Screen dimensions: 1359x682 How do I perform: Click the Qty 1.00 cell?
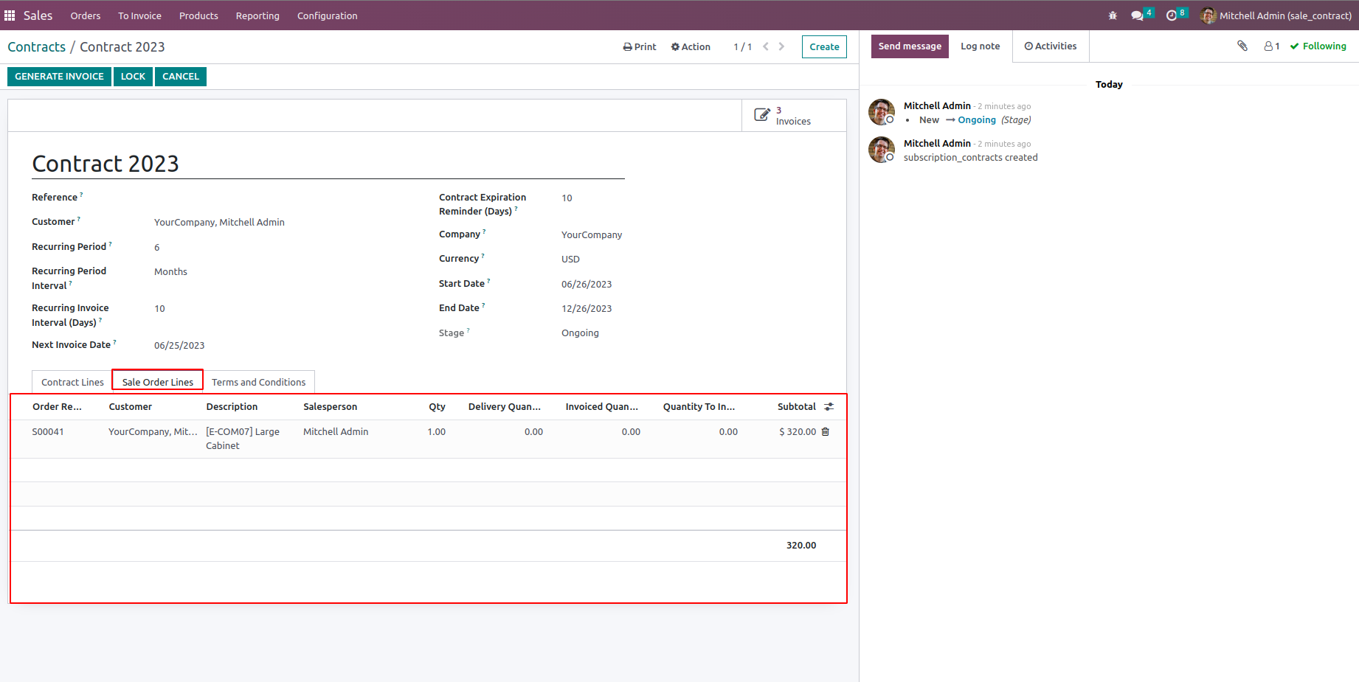point(437,432)
